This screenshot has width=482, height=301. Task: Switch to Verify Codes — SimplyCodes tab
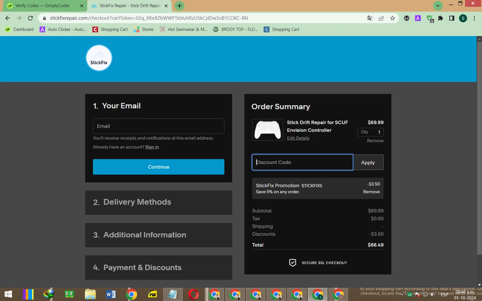[x=42, y=6]
